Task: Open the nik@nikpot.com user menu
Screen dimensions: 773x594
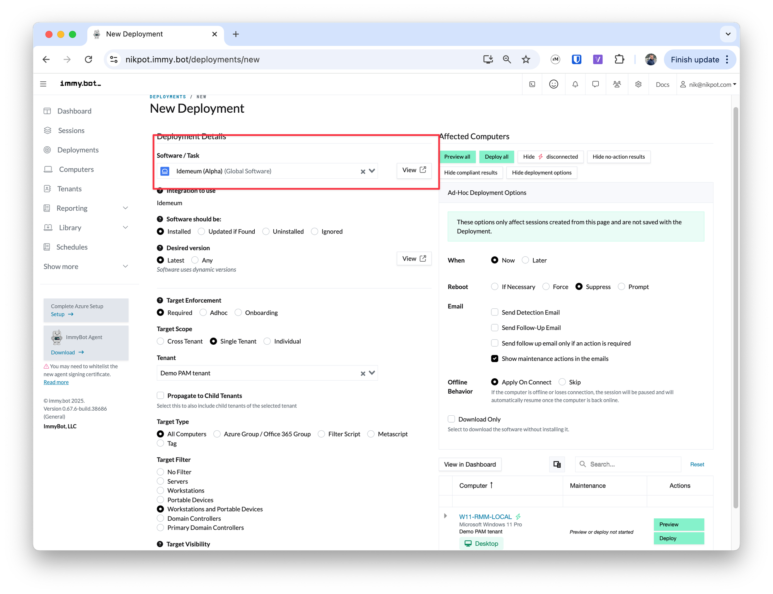Action: 708,85
